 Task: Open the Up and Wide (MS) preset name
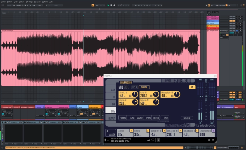[x=120, y=141]
